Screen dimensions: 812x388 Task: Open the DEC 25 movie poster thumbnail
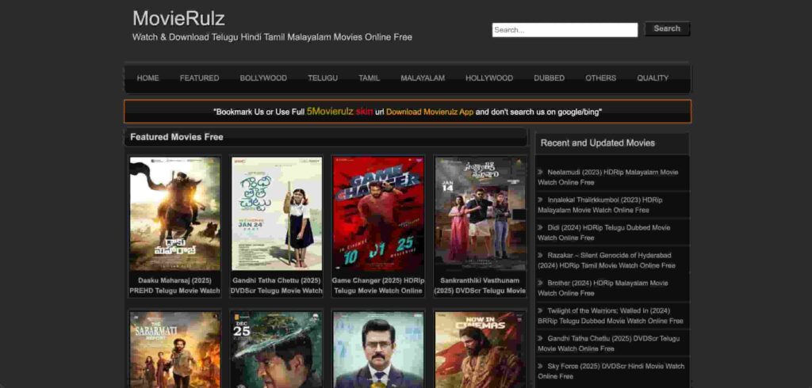pos(277,350)
